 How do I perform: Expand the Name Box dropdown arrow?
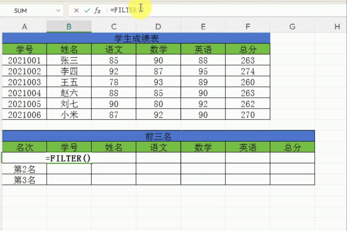pyautogui.click(x=58, y=11)
